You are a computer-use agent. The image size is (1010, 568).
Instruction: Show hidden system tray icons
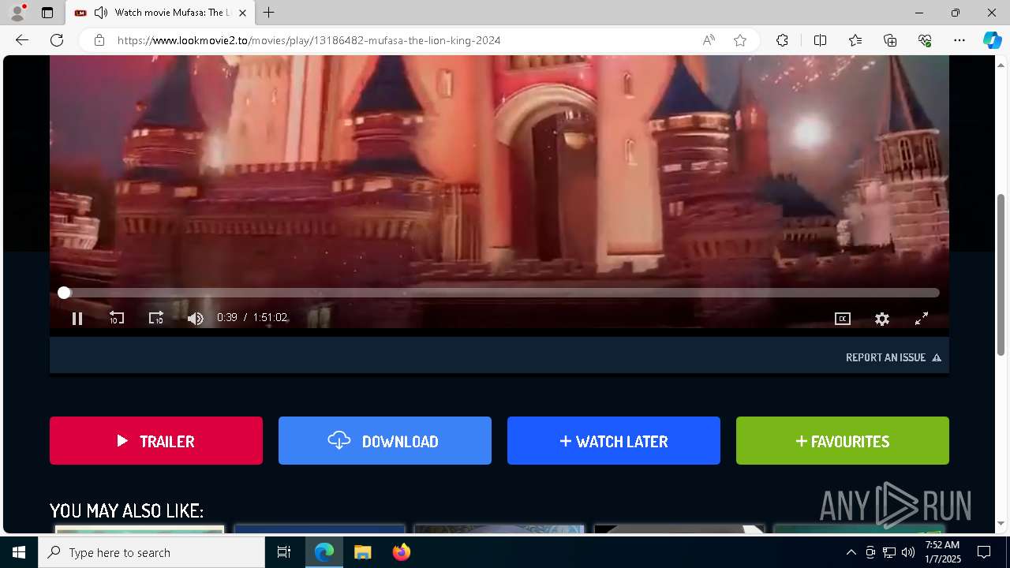851,552
